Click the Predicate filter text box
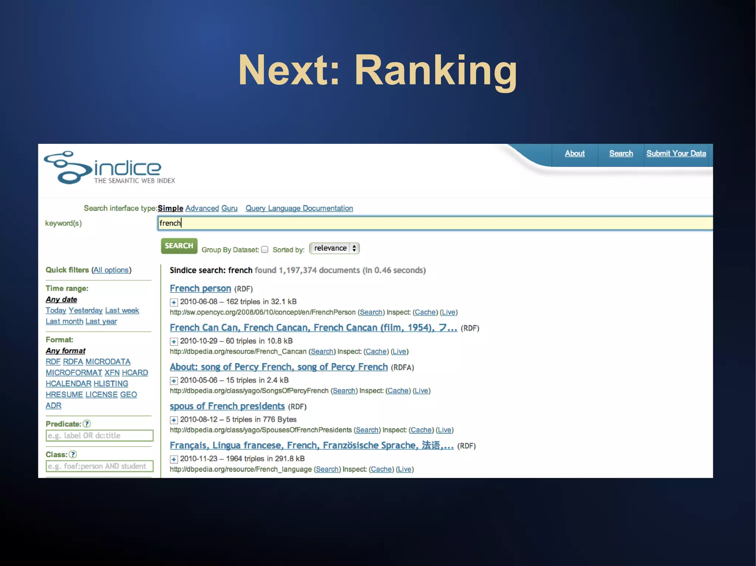 coord(100,435)
